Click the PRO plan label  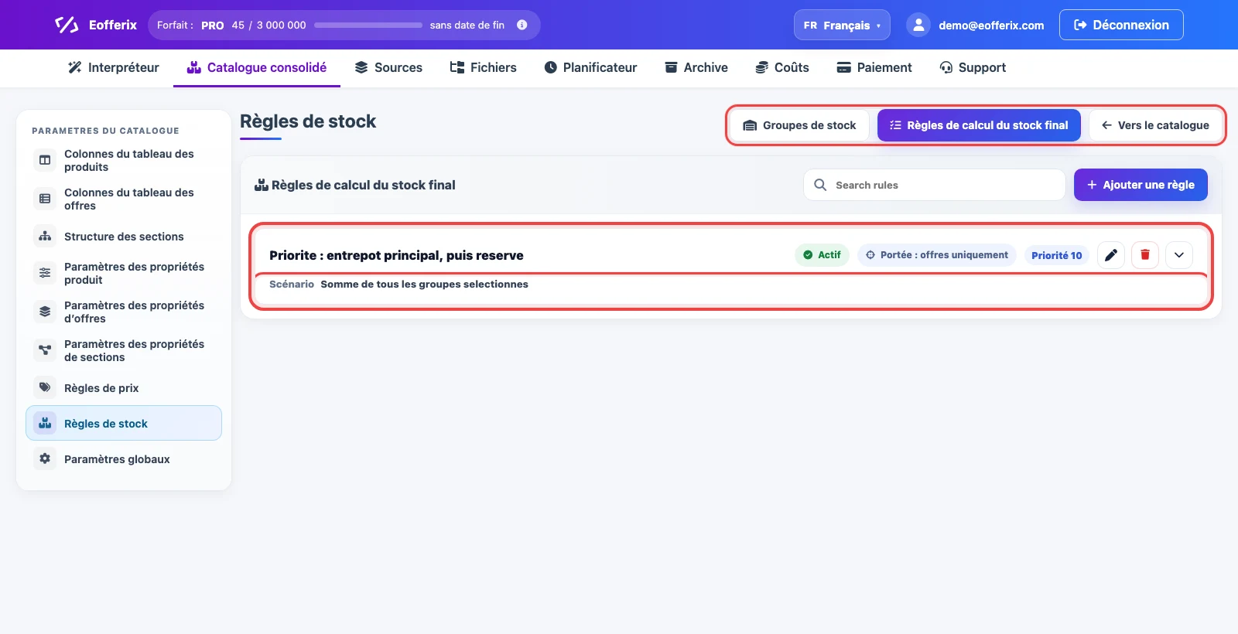click(x=213, y=26)
